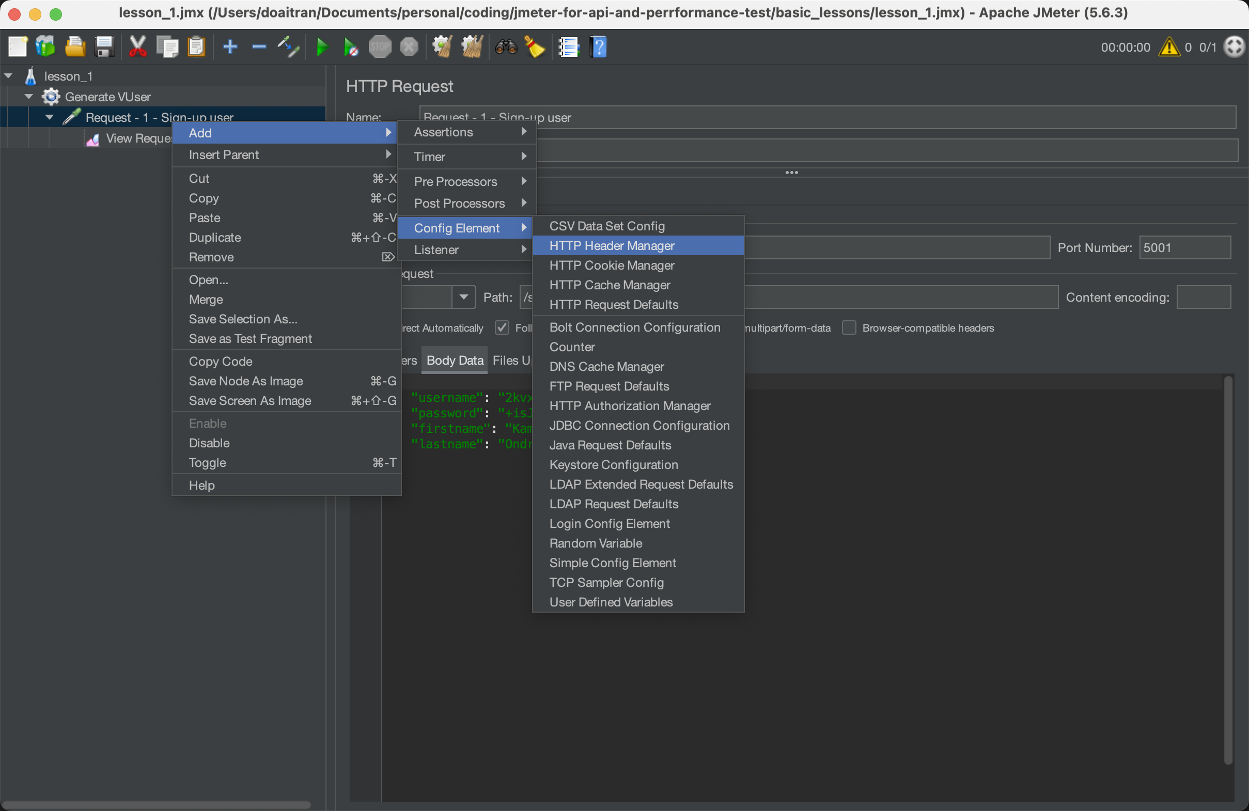Click the Stop test icon

(380, 46)
